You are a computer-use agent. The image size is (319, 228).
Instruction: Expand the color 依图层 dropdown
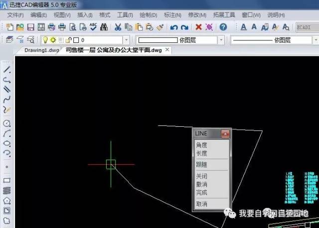(221, 40)
